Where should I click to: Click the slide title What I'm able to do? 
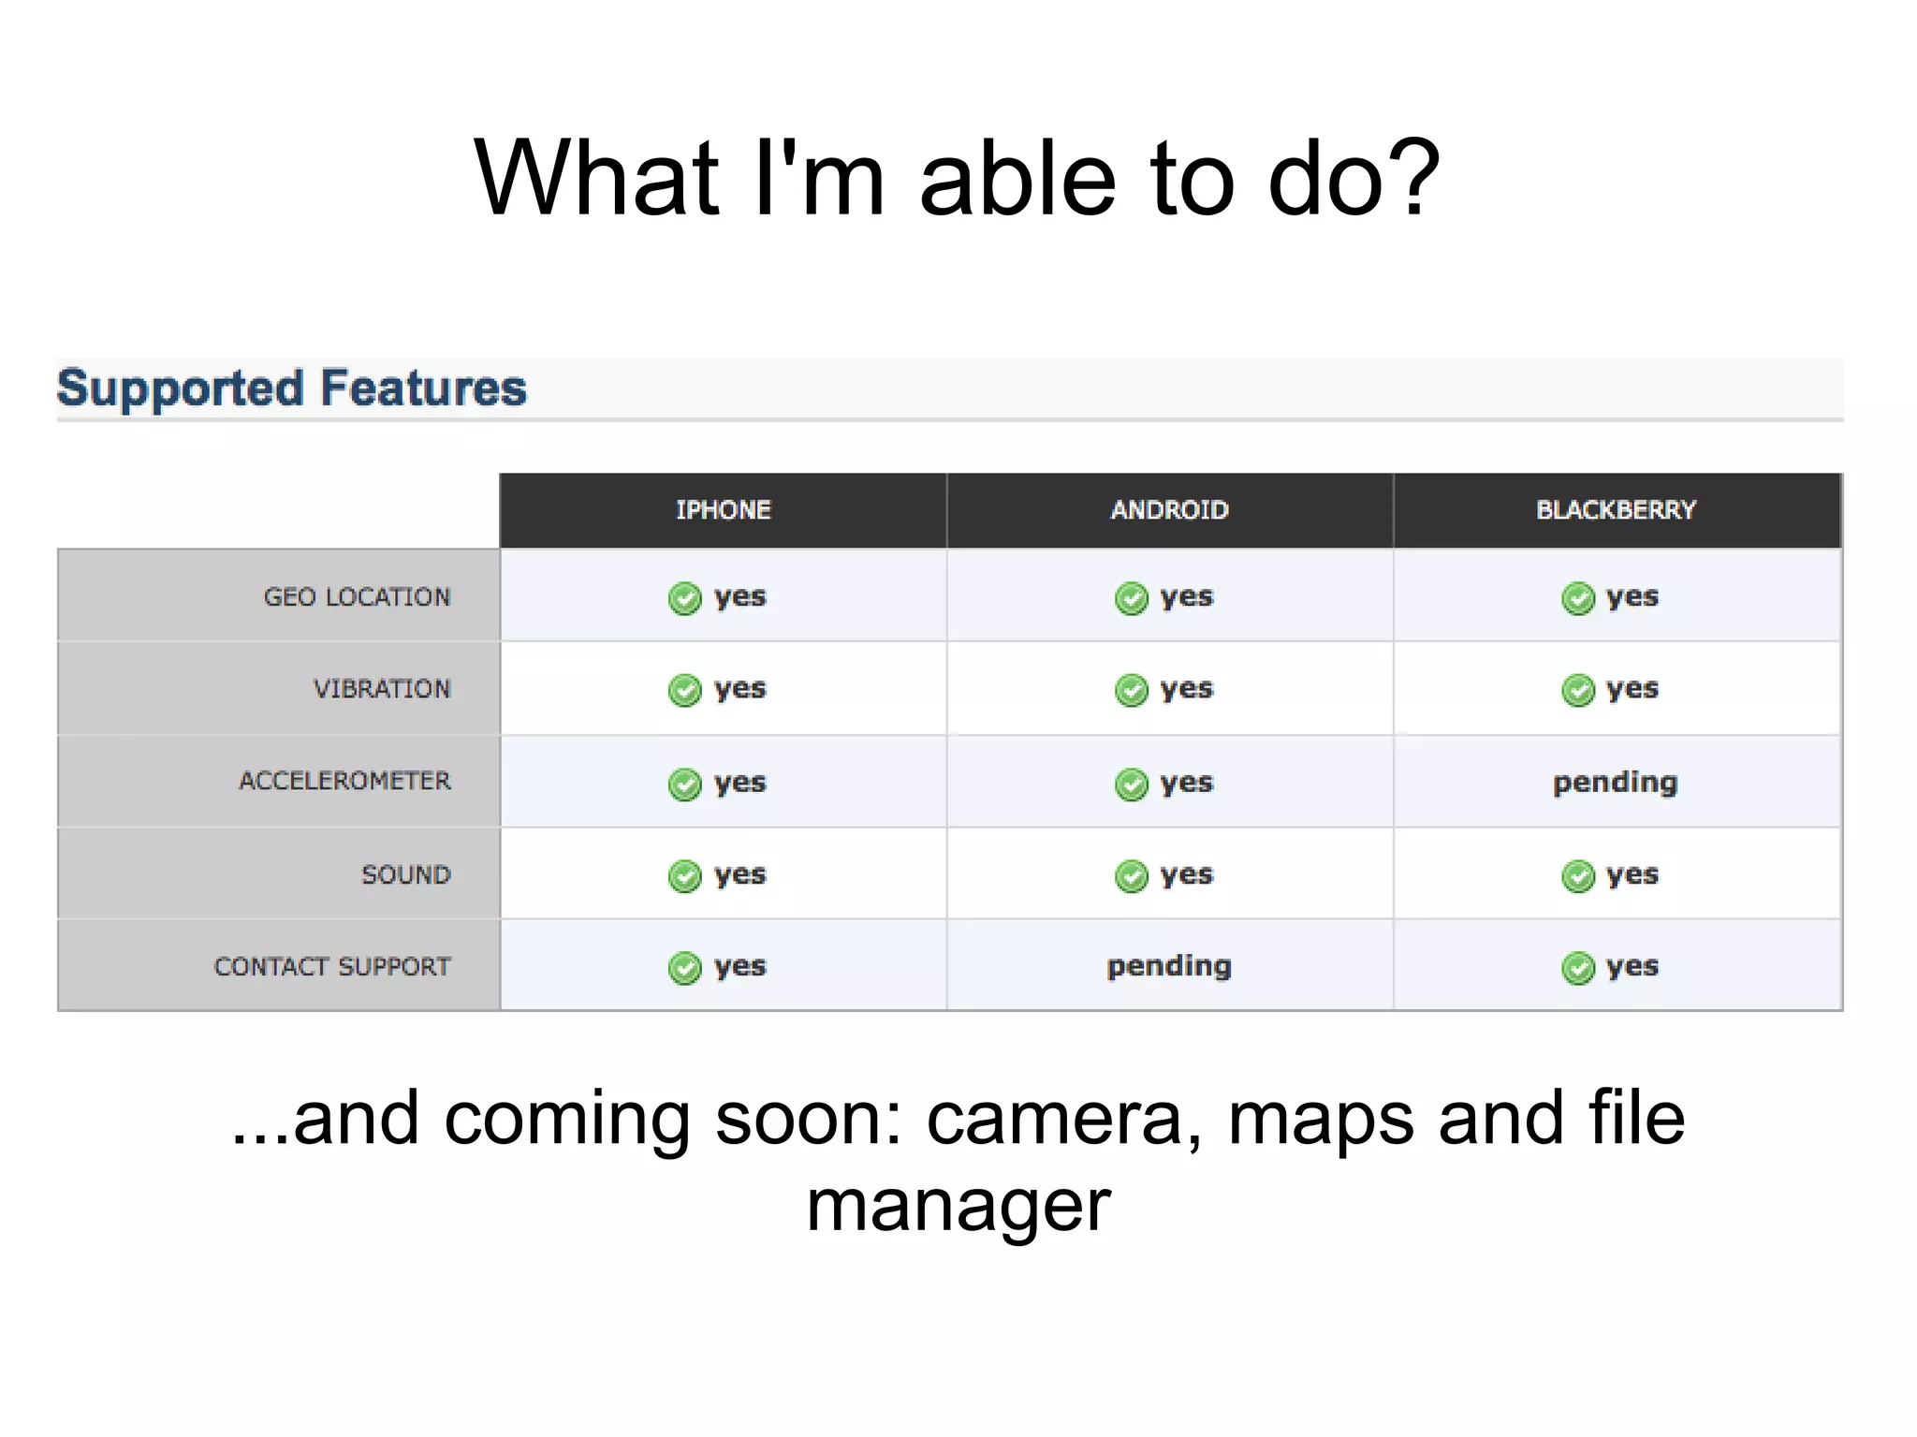pos(957,178)
